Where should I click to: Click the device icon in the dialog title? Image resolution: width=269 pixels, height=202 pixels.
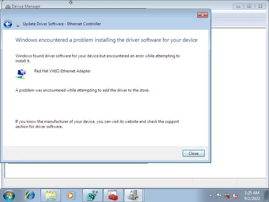[x=18, y=24]
